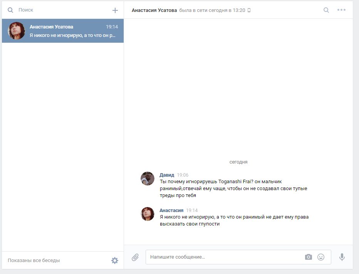
Task: Attach a photo with the camera icon
Action: click(x=309, y=257)
